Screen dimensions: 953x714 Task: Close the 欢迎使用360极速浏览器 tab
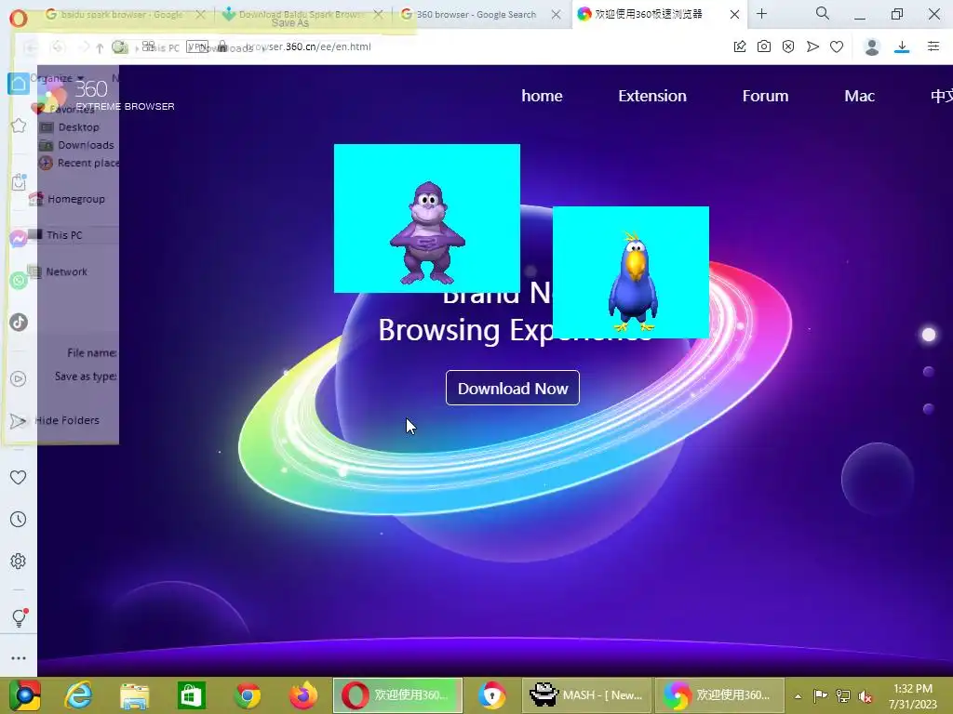[x=734, y=15]
